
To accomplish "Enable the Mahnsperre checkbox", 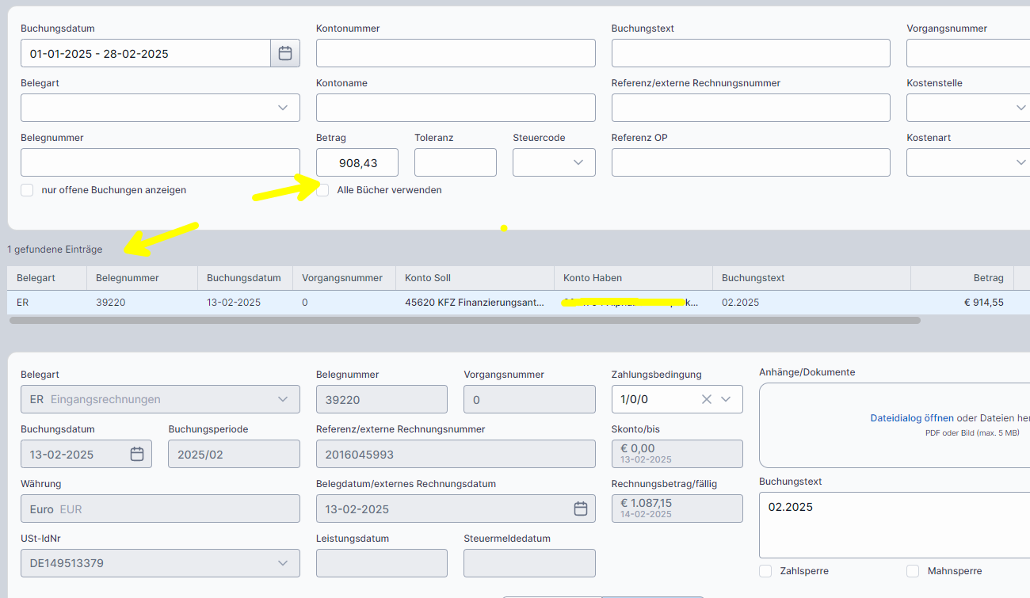I will 913,571.
